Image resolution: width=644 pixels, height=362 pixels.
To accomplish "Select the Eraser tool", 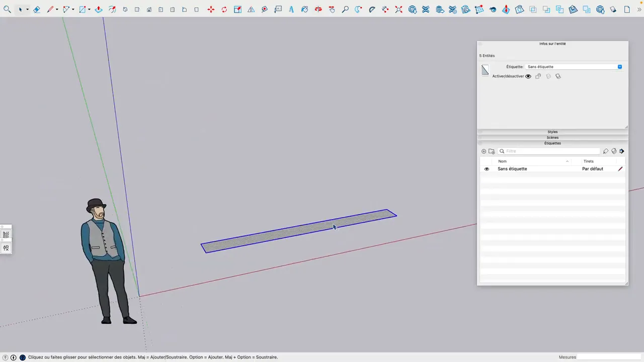I will tap(36, 9).
